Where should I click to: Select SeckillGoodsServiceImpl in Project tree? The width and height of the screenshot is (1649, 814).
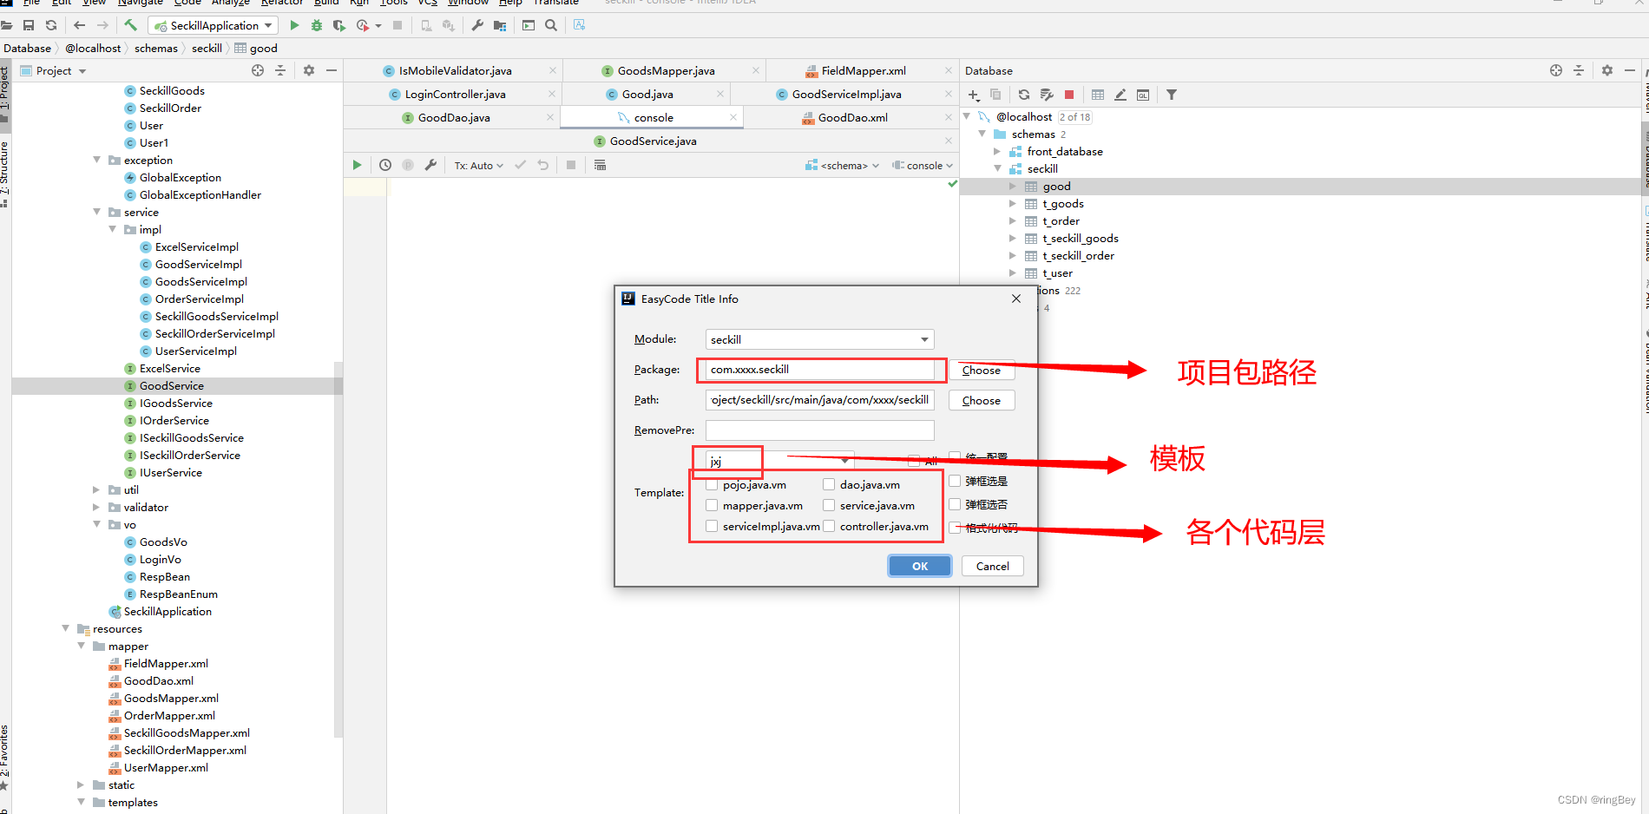click(217, 317)
